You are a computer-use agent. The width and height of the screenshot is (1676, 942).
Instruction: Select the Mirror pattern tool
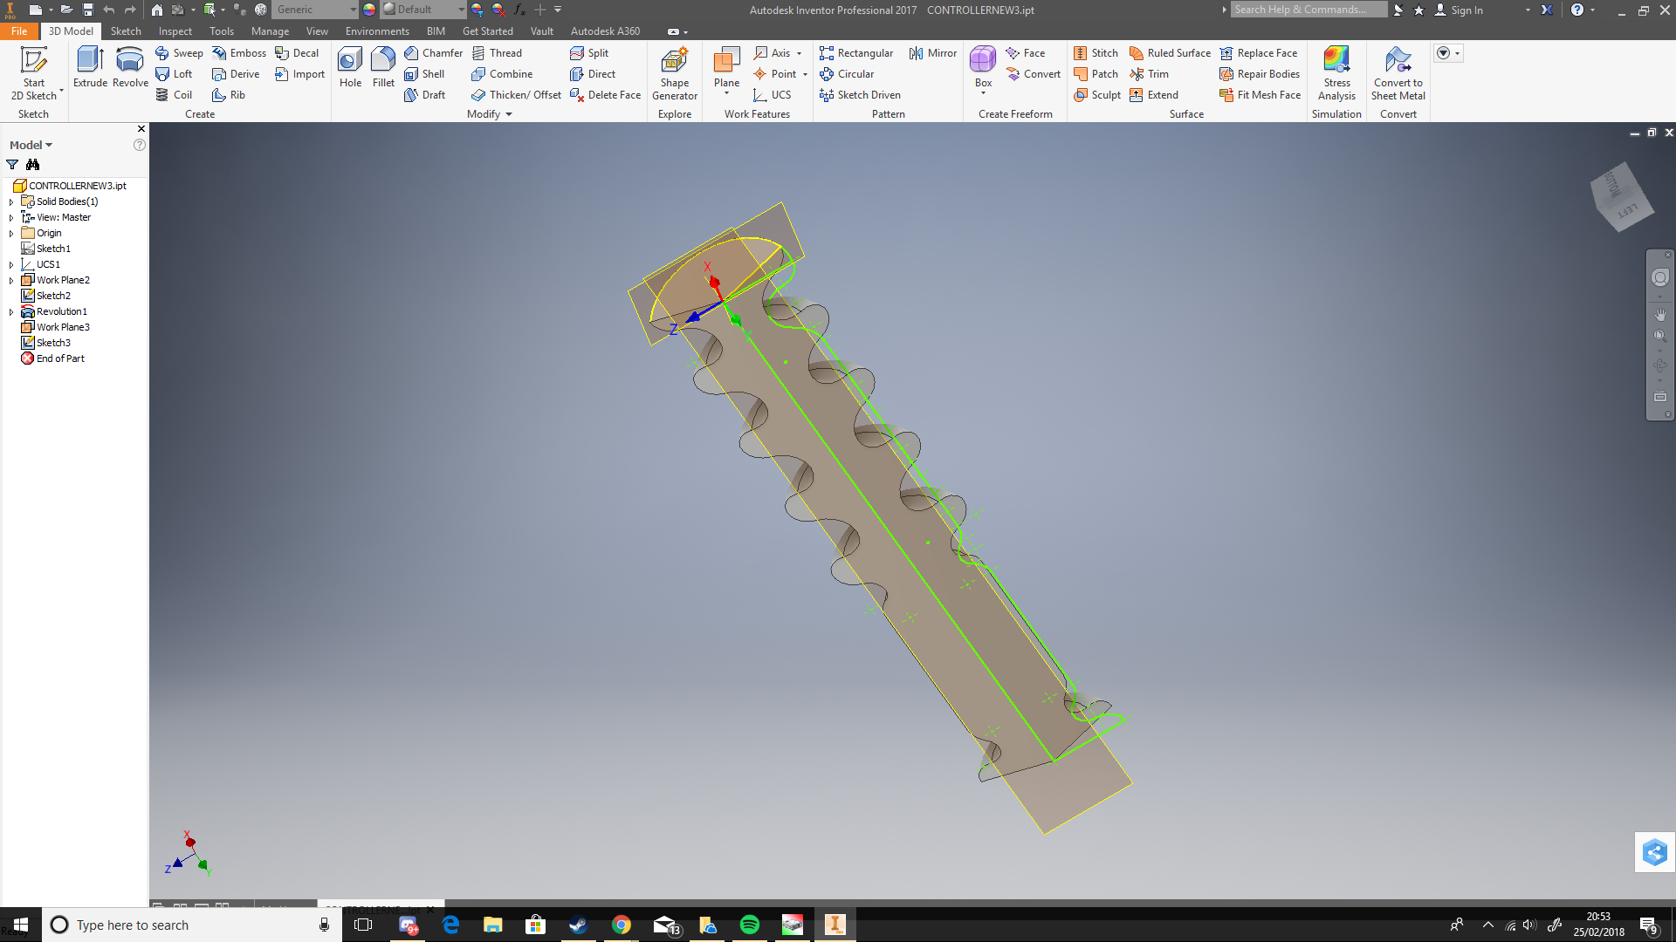(x=931, y=52)
